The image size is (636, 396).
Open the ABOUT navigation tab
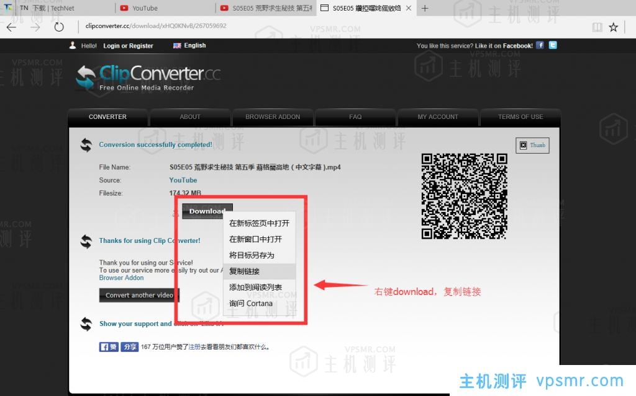pos(190,117)
